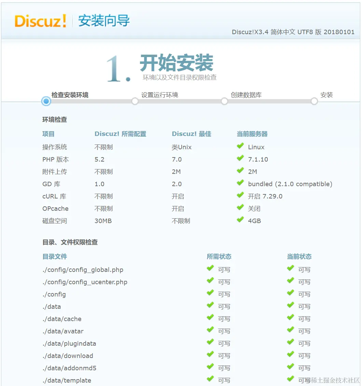Image resolution: width=362 pixels, height=386 pixels.
Task: Click green checkmark beside Linux
Action: (240, 146)
